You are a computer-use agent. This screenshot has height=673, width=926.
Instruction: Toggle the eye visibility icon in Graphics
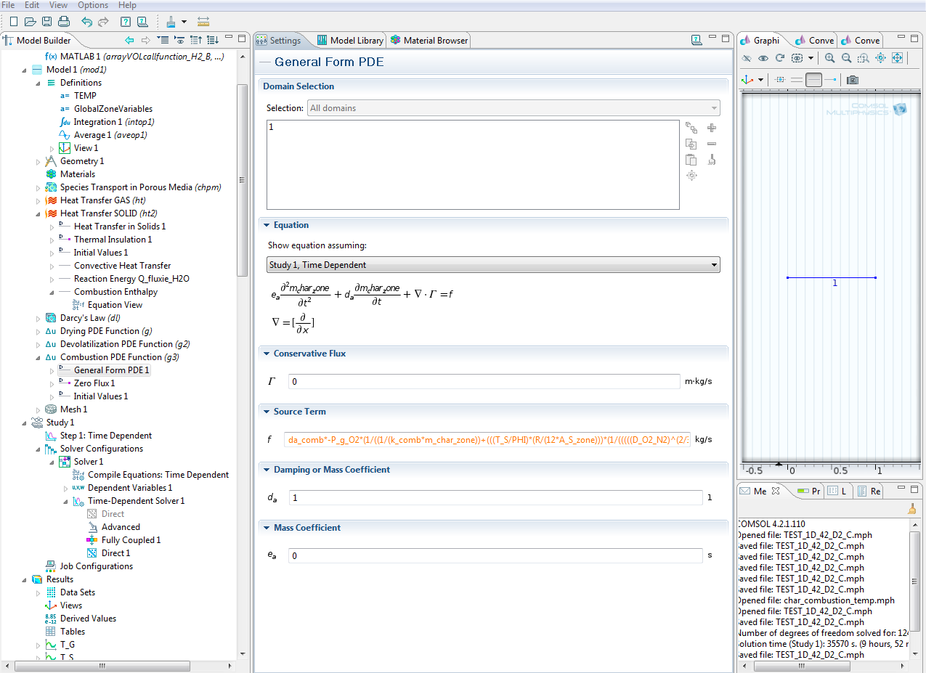click(763, 58)
